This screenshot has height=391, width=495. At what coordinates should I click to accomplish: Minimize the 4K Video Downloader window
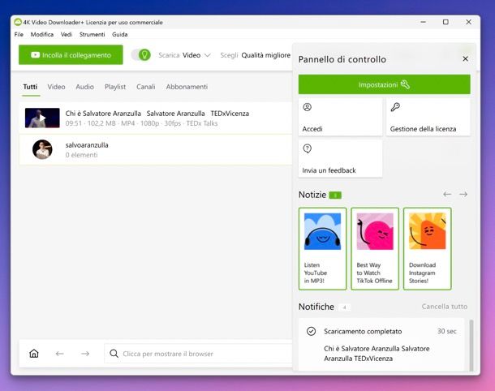pos(424,22)
